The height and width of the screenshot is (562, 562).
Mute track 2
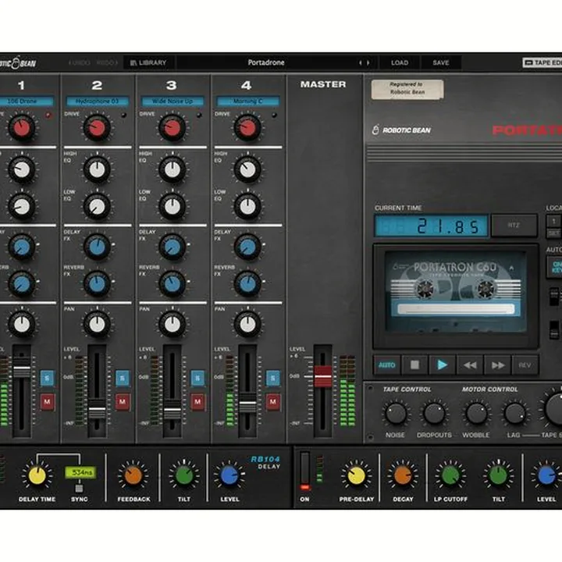point(123,402)
